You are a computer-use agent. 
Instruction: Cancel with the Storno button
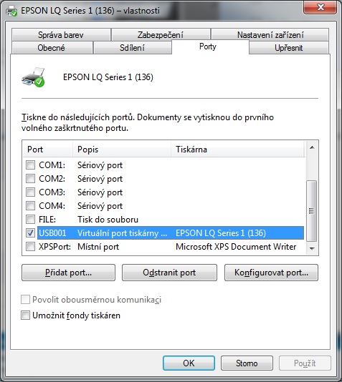click(247, 363)
